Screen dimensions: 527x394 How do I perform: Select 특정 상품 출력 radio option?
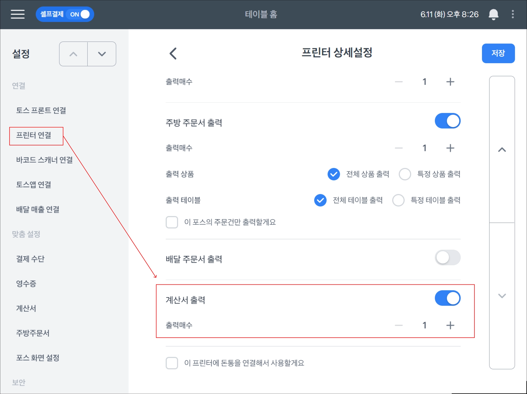coord(405,174)
